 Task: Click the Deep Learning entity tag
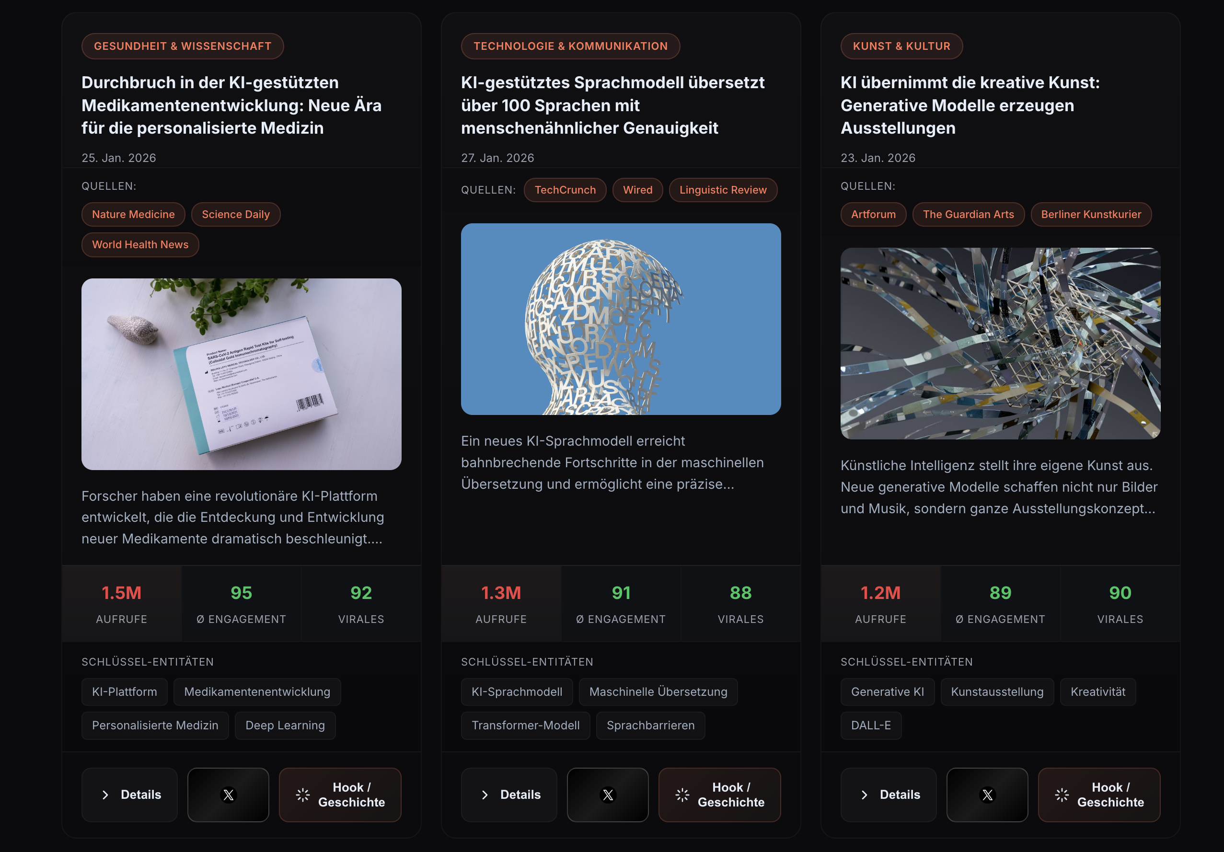pos(285,725)
